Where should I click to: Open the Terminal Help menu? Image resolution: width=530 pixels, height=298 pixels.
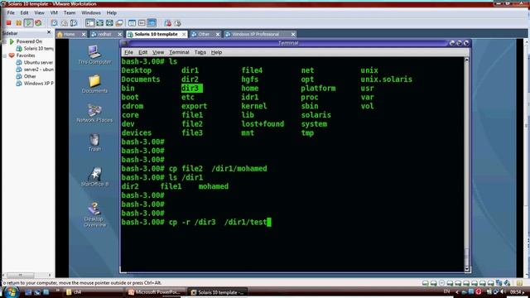pos(216,52)
